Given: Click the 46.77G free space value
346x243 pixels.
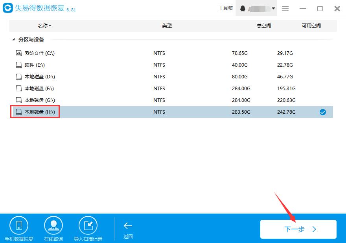Looking at the screenshot, I should 285,77.
